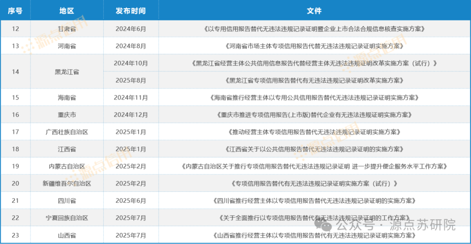Click the 2024年11月 date cell
Viewport: 471px width, 244px height.
tap(131, 97)
